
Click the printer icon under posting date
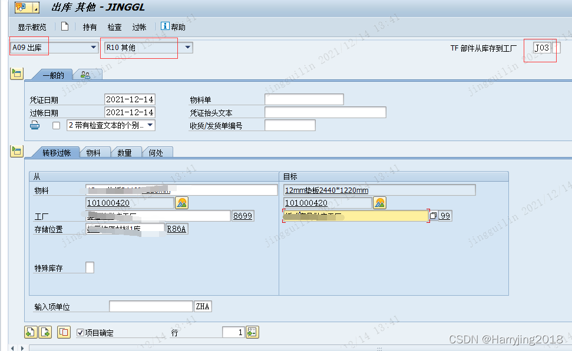[35, 125]
